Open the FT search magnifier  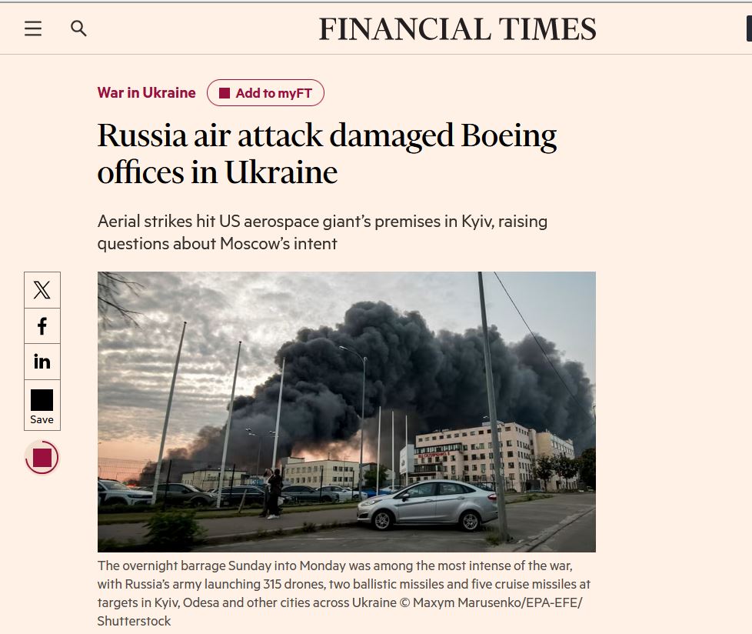(78, 28)
